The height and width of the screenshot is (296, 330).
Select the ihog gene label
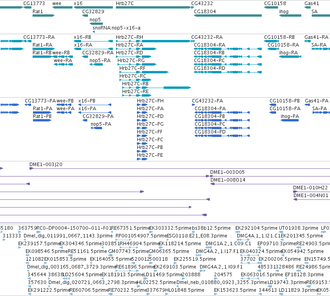click(x=284, y=12)
